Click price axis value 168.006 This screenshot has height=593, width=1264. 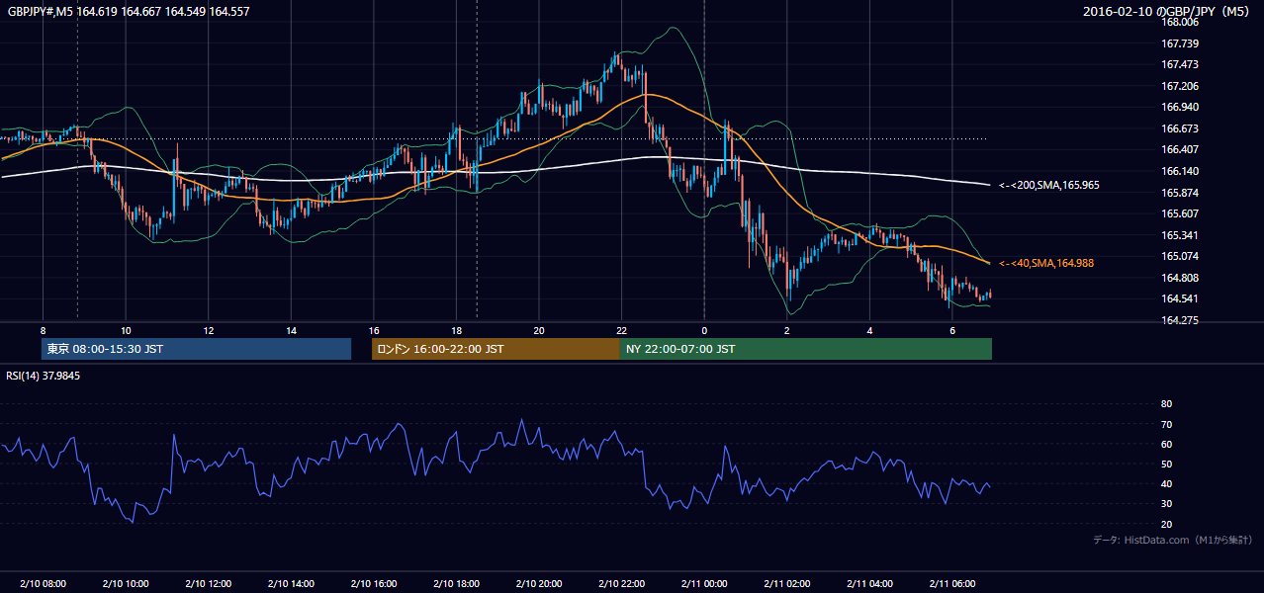pyautogui.click(x=1180, y=22)
